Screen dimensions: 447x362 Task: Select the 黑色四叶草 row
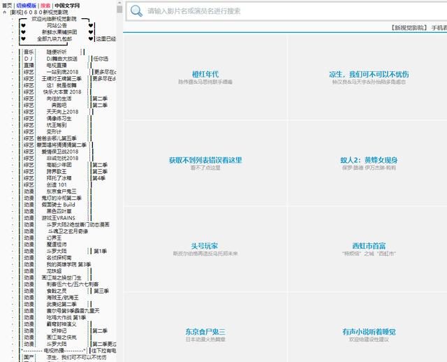click(x=59, y=211)
